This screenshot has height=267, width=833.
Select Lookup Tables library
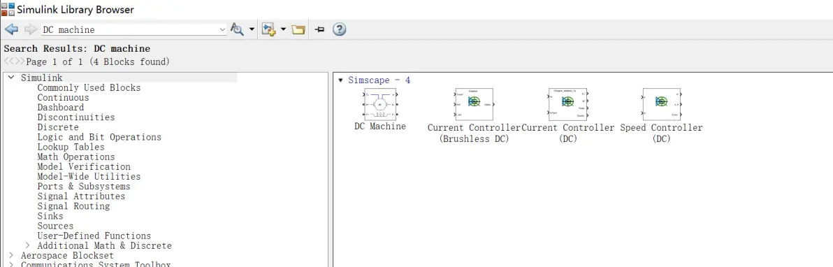[71, 147]
